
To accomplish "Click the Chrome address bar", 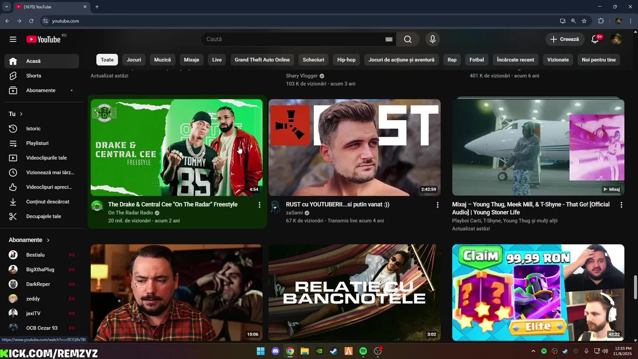I will tap(299, 21).
